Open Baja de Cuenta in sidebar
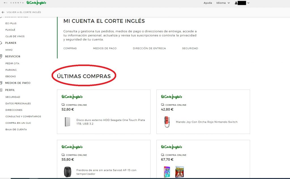This screenshot has height=179, width=290. [x=16, y=129]
